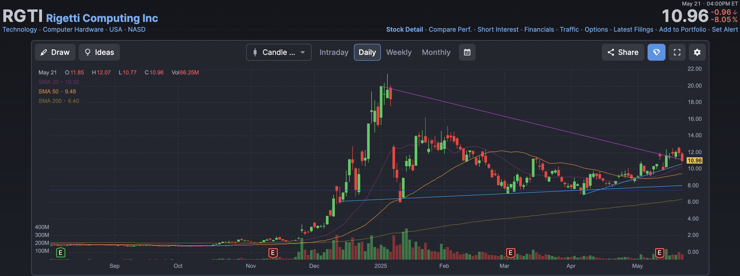
Task: Click the blue diamond premium icon
Action: pyautogui.click(x=656, y=52)
